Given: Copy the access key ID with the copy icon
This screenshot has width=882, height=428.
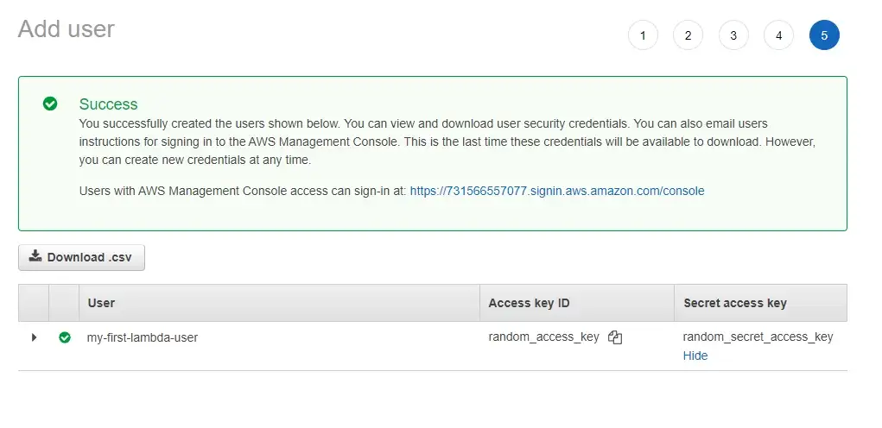Looking at the screenshot, I should coord(615,337).
